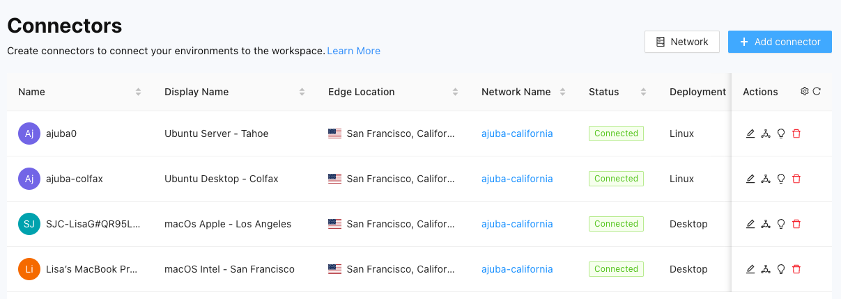Click the ajuba0 purple avatar

click(x=29, y=134)
